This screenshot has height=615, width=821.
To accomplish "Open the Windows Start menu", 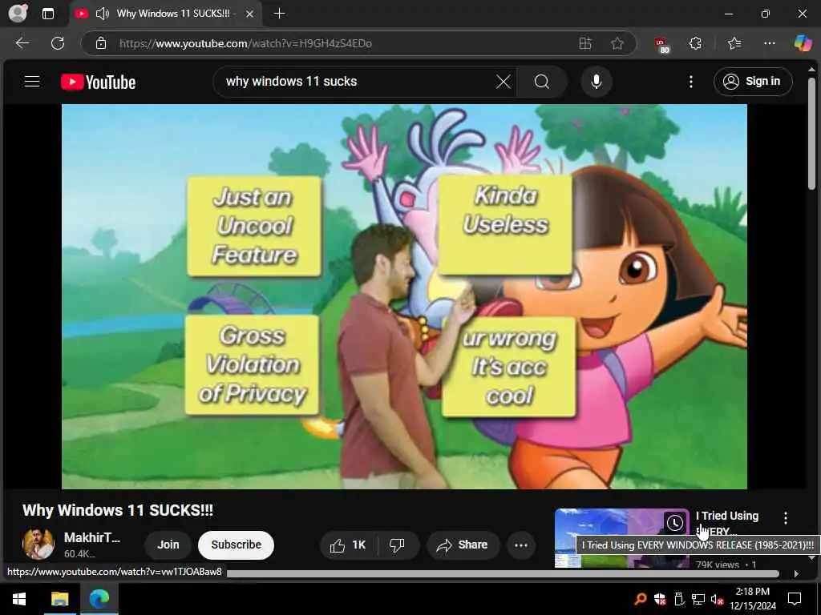I will point(19,599).
